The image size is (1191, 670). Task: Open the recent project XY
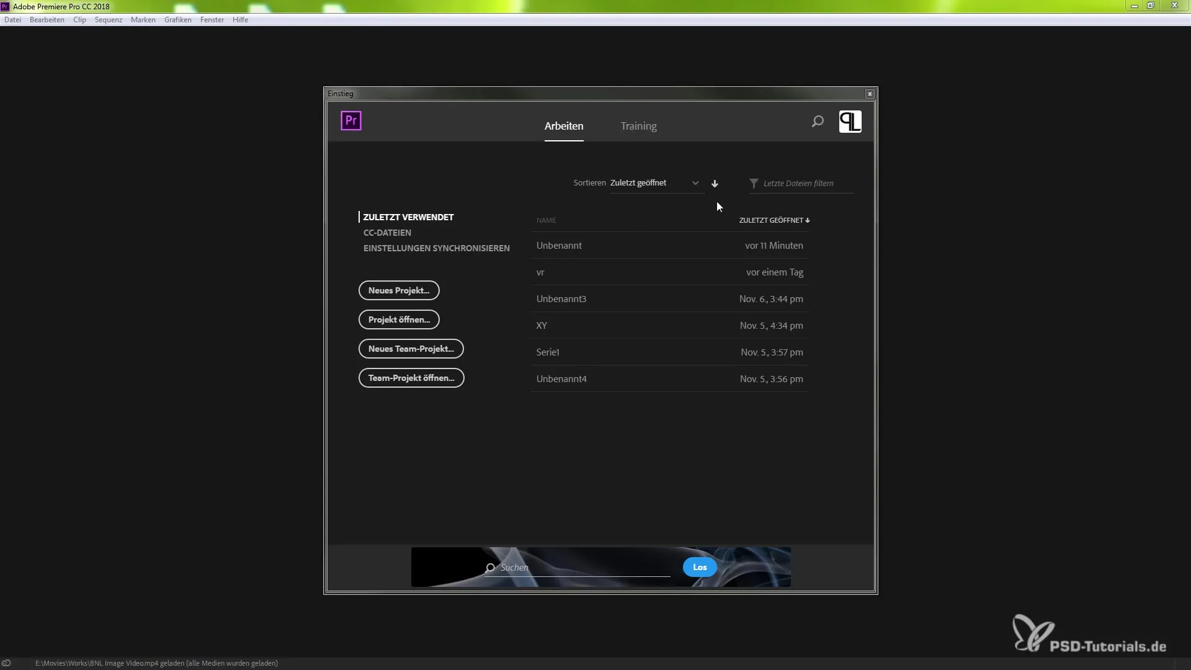tap(669, 326)
